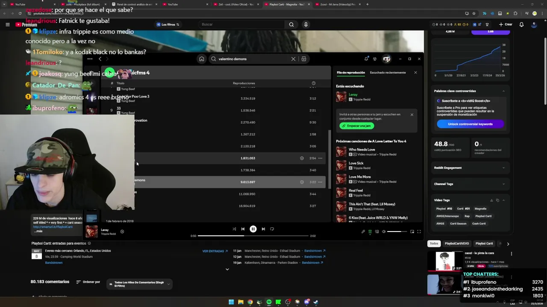
Task: Select the 'Todos' filter chip
Action: [434, 243]
